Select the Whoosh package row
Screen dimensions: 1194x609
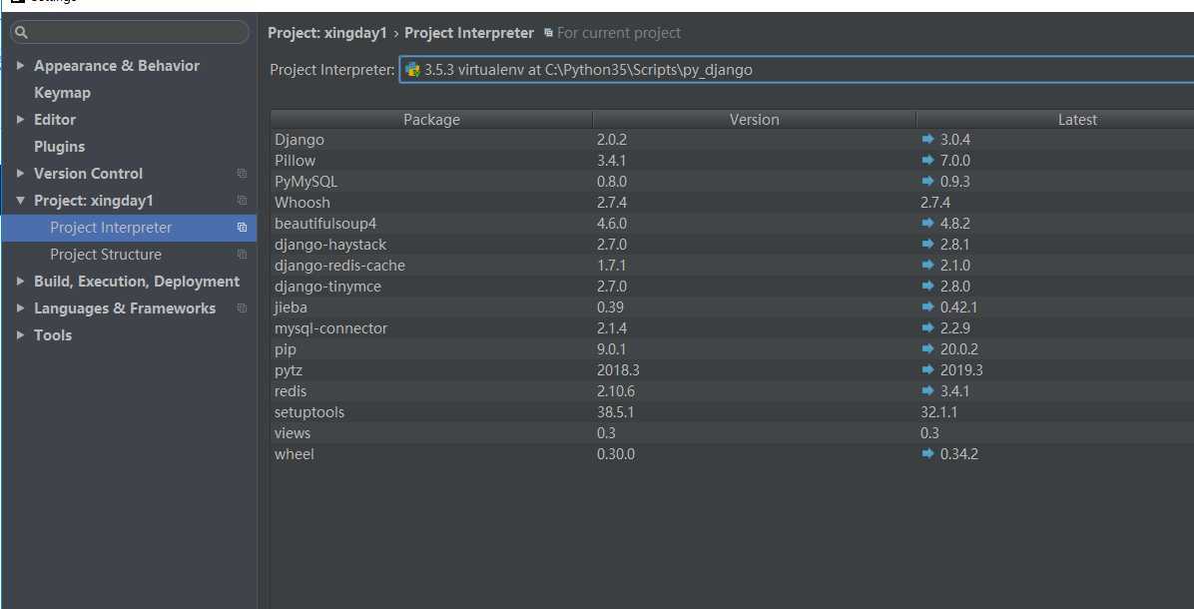coord(733,203)
